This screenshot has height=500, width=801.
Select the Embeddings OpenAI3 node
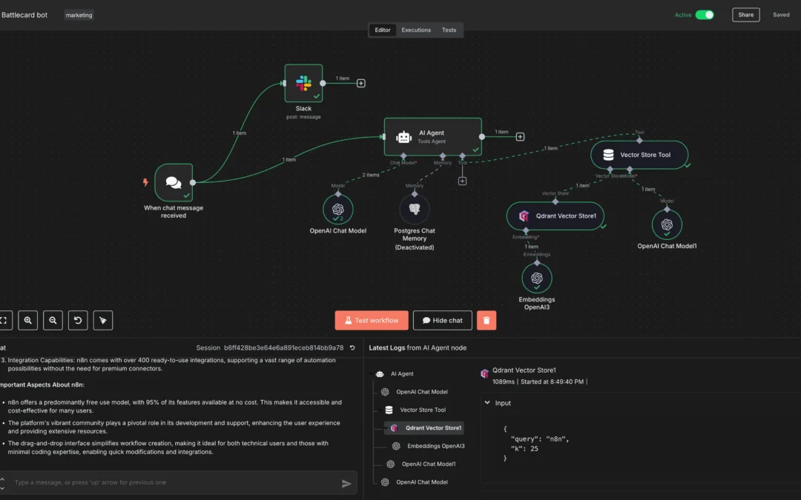pyautogui.click(x=536, y=279)
